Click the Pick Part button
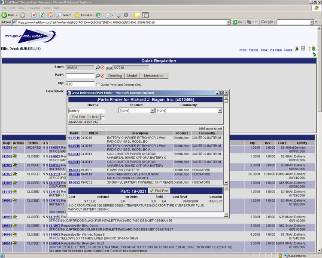This screenshot has height=258, width=322. 159,191
